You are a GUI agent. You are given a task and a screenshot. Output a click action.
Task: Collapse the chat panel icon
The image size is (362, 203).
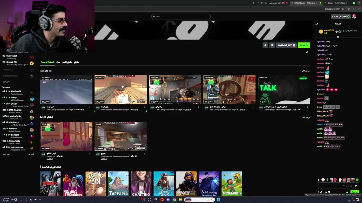(316, 24)
